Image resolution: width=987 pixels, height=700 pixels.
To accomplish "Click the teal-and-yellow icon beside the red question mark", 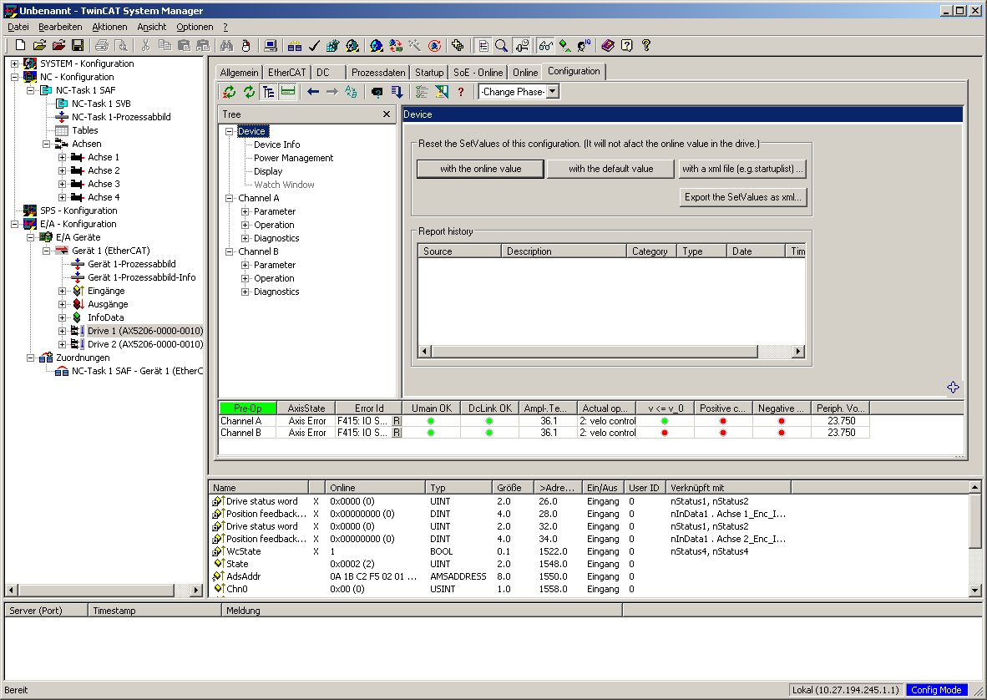I will (x=442, y=92).
